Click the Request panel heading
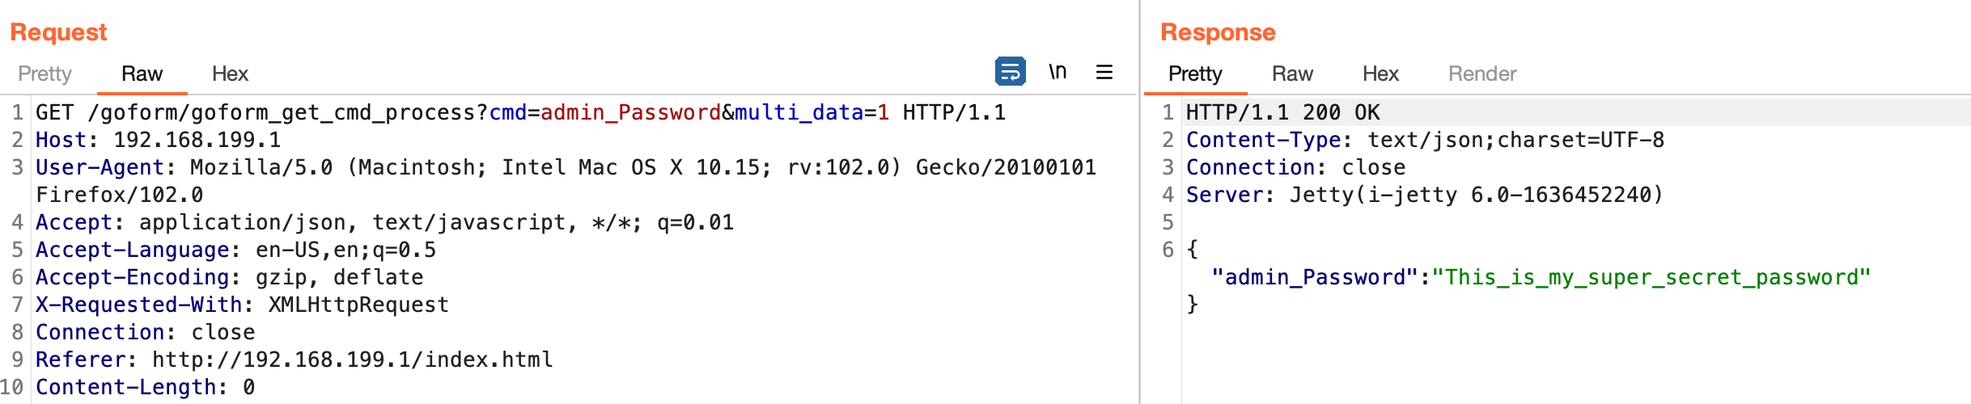Image resolution: width=1971 pixels, height=404 pixels. coord(58,32)
